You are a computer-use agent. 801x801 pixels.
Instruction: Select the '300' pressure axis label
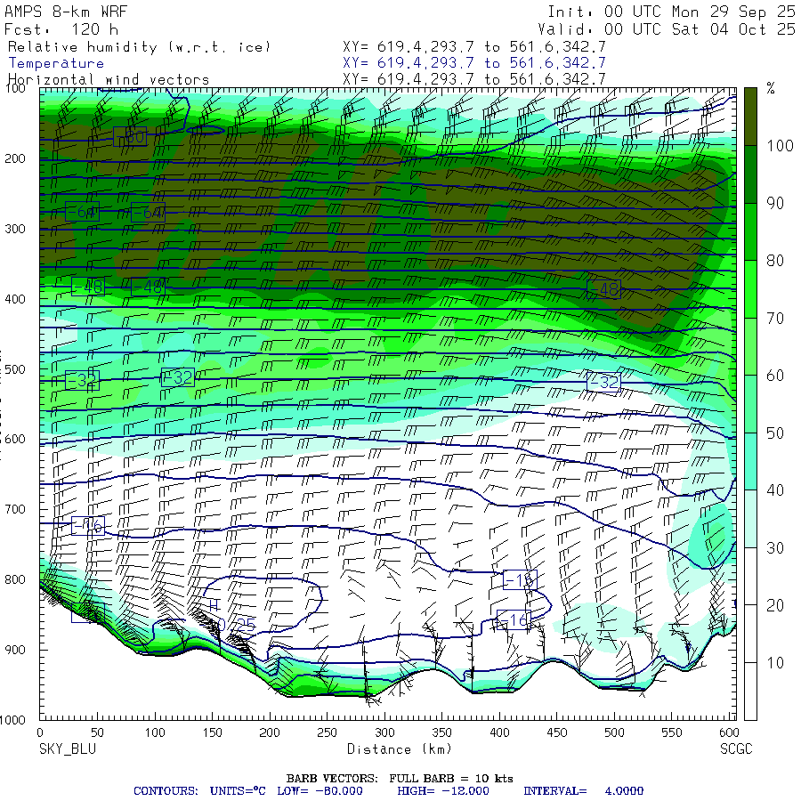15,229
